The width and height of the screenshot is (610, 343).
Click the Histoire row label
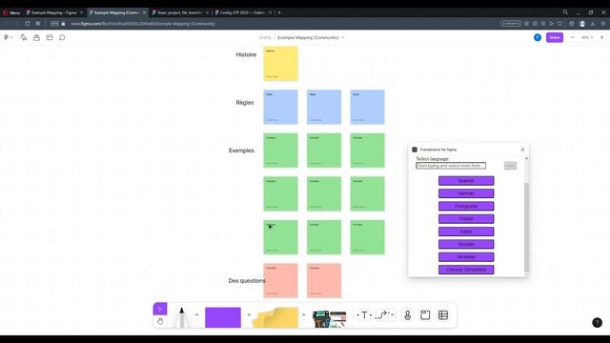point(246,55)
